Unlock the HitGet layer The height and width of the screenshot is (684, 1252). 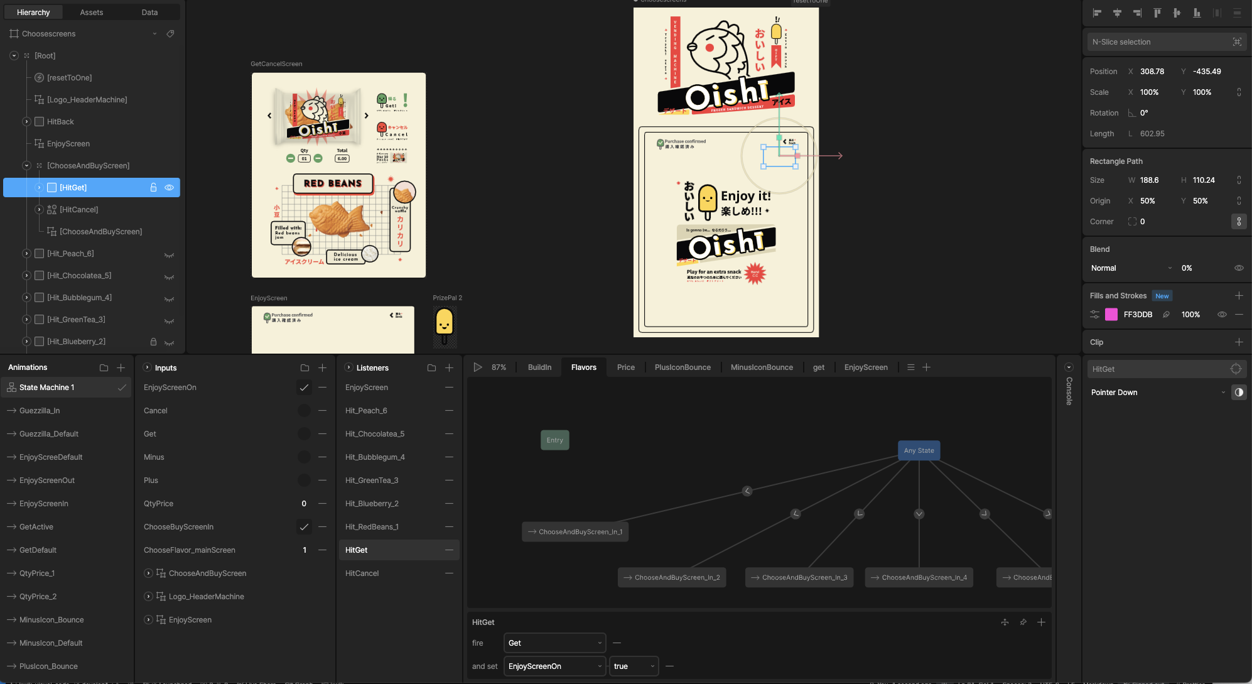[x=153, y=187]
